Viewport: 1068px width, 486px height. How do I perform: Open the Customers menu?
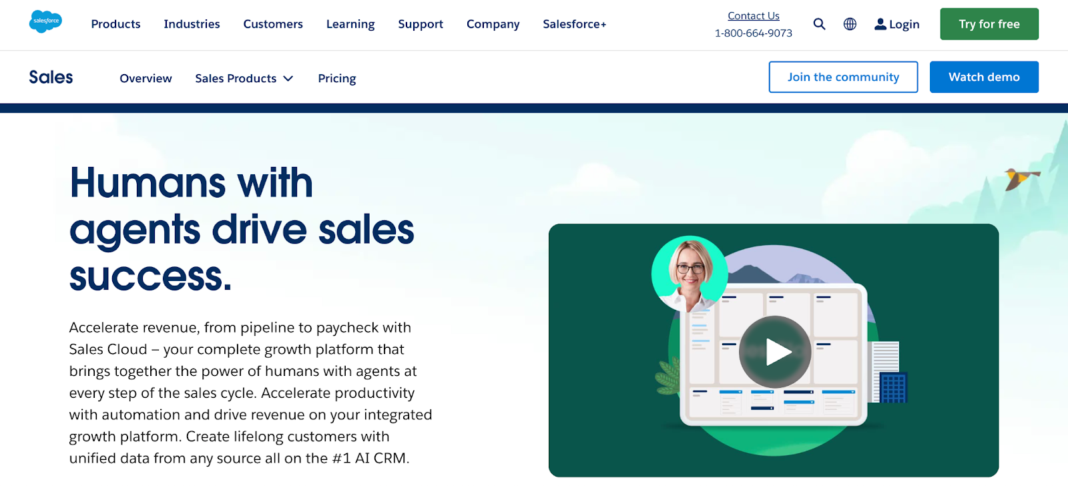click(x=273, y=24)
